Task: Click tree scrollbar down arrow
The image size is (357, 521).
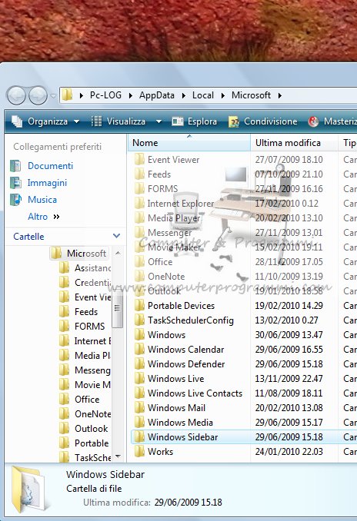Action: [118, 456]
